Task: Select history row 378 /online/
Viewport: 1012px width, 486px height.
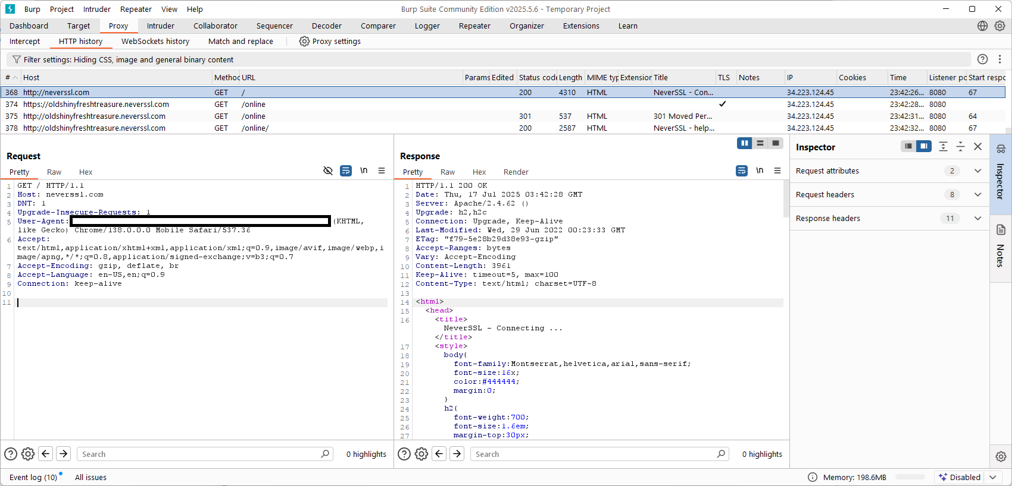Action: pos(503,128)
